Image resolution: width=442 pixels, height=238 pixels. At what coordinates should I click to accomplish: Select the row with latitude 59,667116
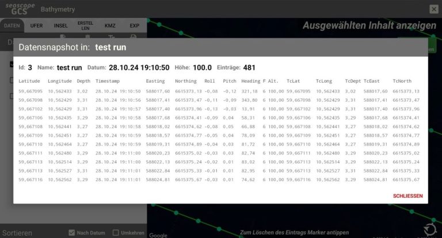[219, 179]
